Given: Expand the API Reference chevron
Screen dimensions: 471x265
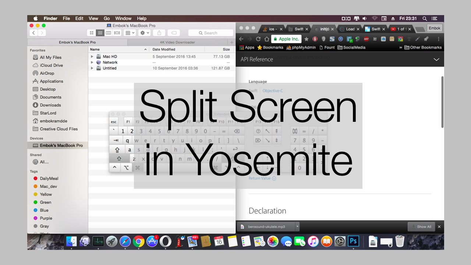Looking at the screenshot, I should (x=436, y=59).
